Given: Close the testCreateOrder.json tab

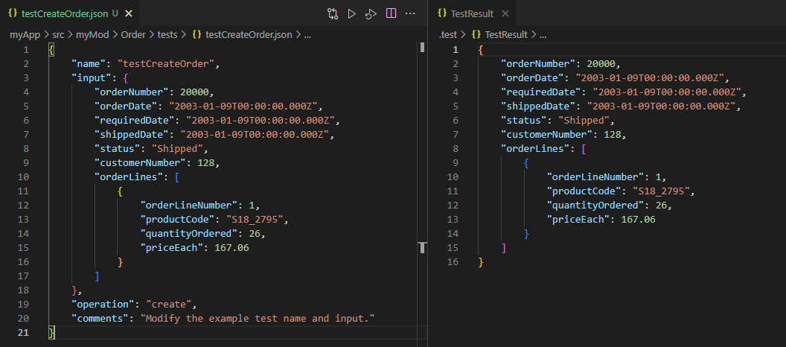Looking at the screenshot, I should 128,14.
